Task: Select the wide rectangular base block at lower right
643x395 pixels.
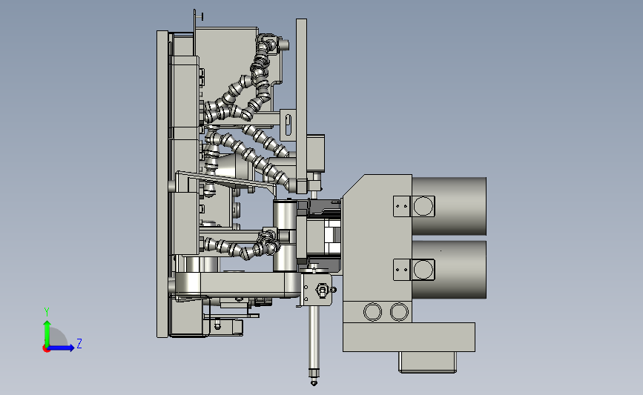Action: 409,336
